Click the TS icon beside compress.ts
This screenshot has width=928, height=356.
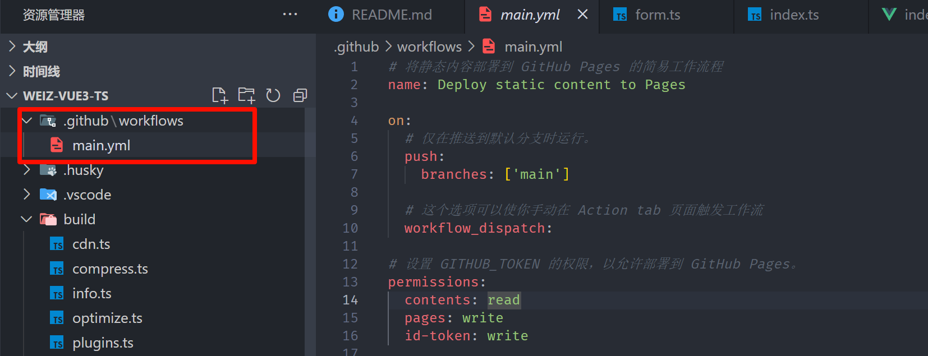(57, 269)
